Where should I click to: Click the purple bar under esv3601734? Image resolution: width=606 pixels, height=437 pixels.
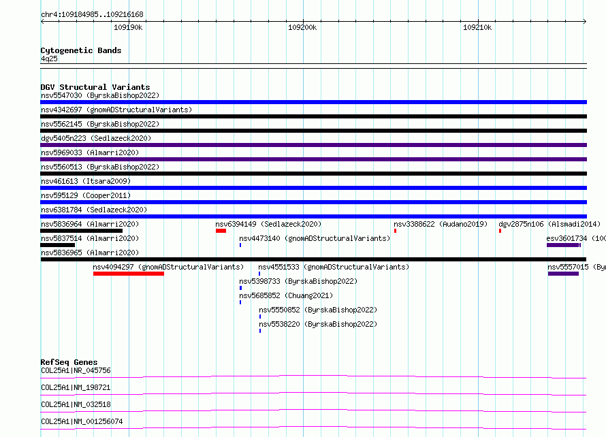tap(564, 245)
